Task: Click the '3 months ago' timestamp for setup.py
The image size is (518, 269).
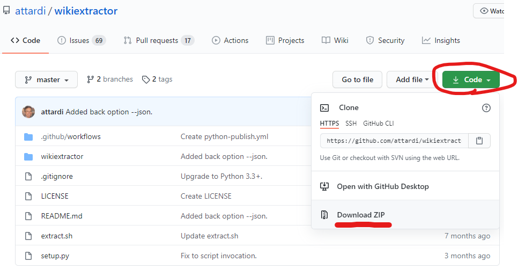Action: [467, 256]
